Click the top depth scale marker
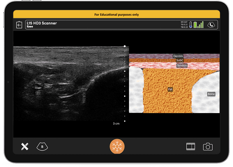 click(125, 46)
